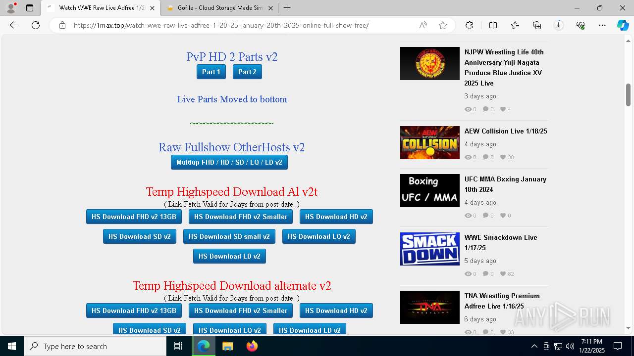Open Task View on taskbar
Viewport: 634px width, 356px height.
178,346
